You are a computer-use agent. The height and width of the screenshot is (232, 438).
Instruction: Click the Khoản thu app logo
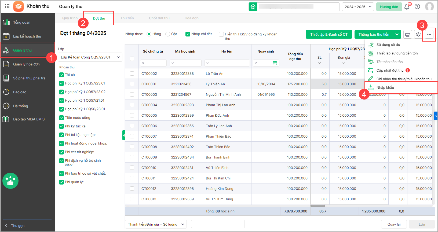pyautogui.click(x=19, y=6)
